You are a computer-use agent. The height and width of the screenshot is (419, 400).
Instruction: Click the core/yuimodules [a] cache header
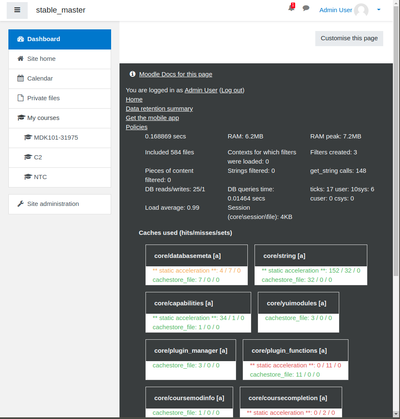coord(299,303)
